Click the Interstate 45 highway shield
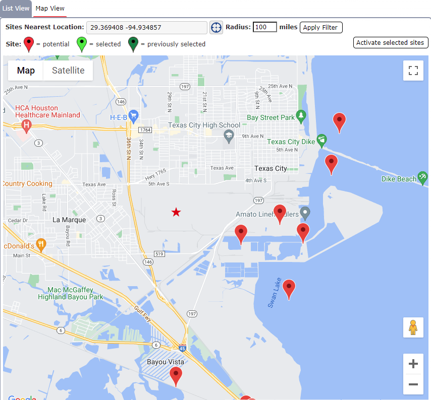This screenshot has height=400, width=431. click(182, 348)
